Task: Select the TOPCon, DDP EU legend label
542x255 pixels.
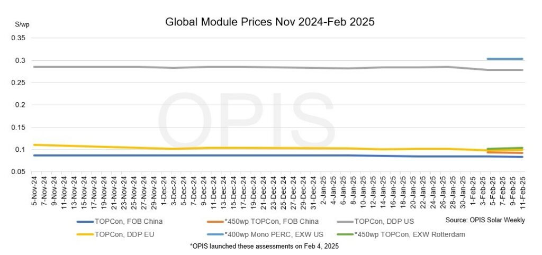Action: [124, 234]
